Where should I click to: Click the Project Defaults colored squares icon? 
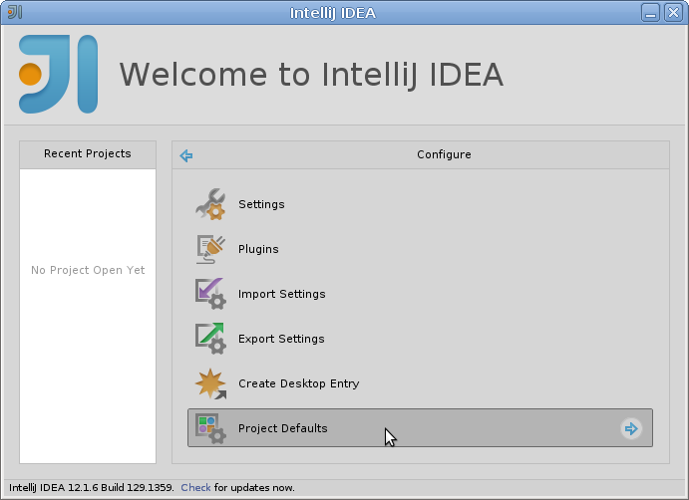tap(210, 428)
